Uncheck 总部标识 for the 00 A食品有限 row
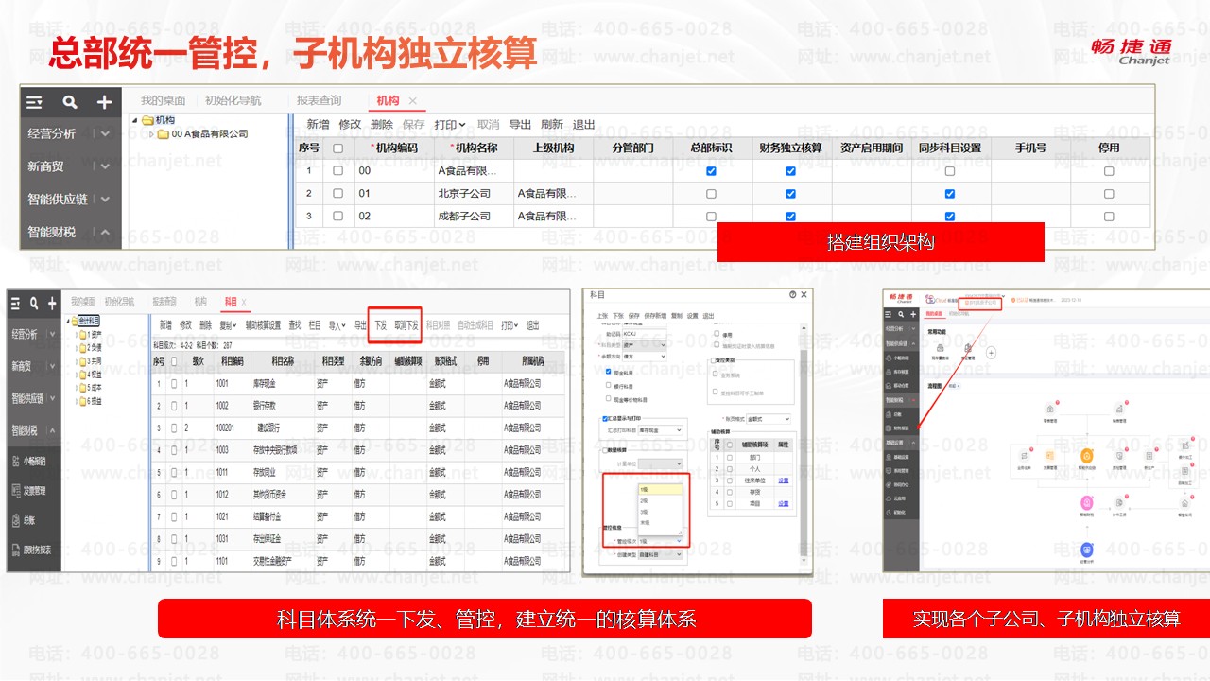Viewport: 1210px width, 681px height. pyautogui.click(x=712, y=171)
